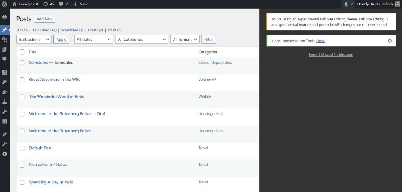Open the All Categories dropdown
This screenshot has width=402, height=192.
pos(141,40)
